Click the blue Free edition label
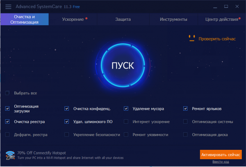 (76, 7)
